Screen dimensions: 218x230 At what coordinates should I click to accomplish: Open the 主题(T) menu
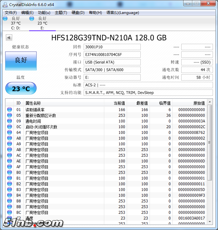61,13
